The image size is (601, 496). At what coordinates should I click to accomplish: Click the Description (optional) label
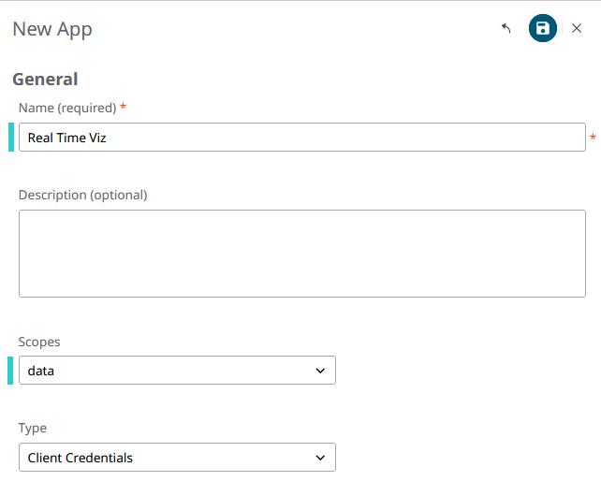[83, 195]
